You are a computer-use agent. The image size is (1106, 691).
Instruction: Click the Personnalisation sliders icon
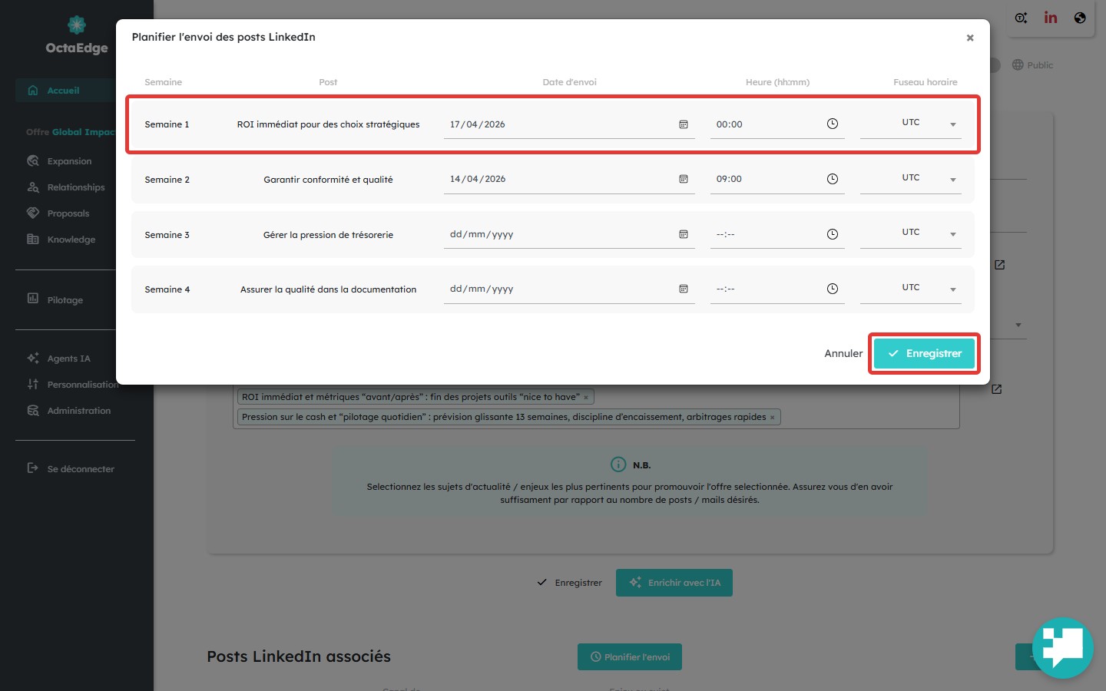33,384
